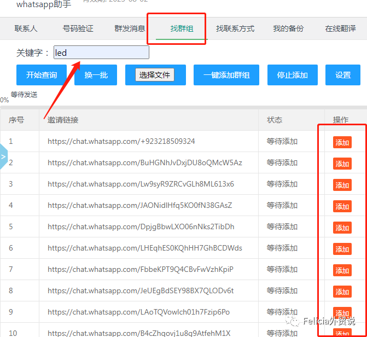Click 添加 for the FbbeKPT9Q4CBvFwVzhKpiP link
Image resolution: width=367 pixels, height=337 pixels.
point(342,270)
